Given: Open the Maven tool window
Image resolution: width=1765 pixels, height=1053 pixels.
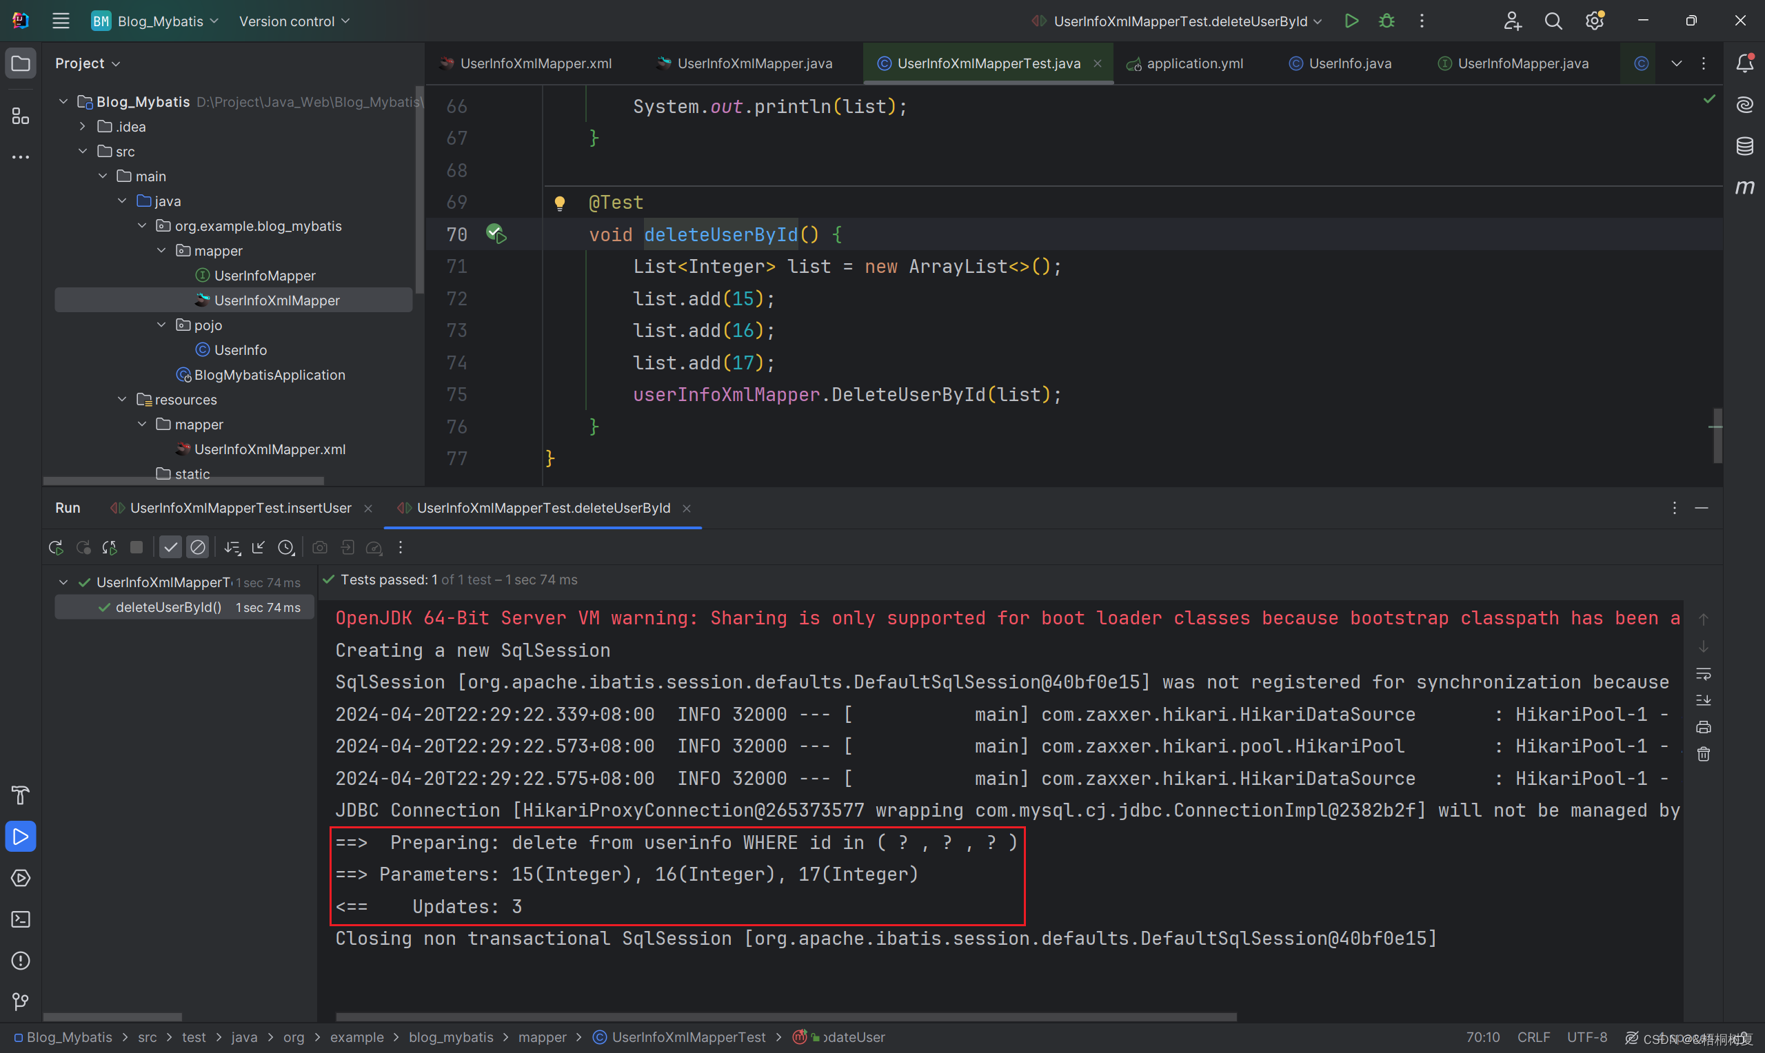Looking at the screenshot, I should pyautogui.click(x=1744, y=187).
